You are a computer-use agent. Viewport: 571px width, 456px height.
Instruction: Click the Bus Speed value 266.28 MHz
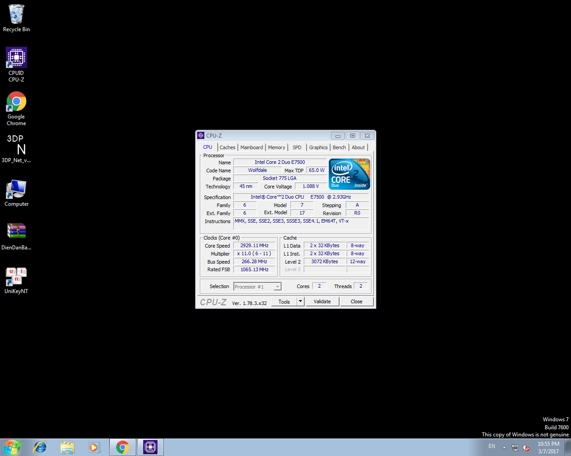coord(254,261)
